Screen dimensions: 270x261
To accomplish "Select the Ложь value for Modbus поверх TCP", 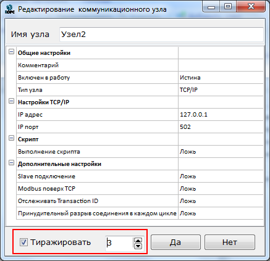I will (221, 189).
